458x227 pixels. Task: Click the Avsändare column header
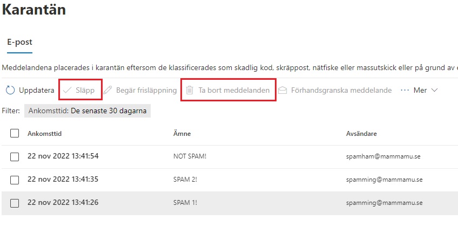(x=361, y=133)
